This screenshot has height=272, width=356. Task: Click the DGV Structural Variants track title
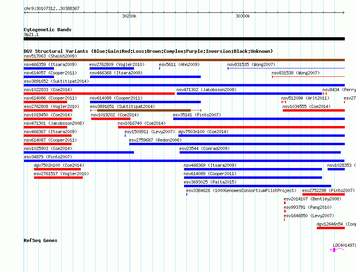148,51
